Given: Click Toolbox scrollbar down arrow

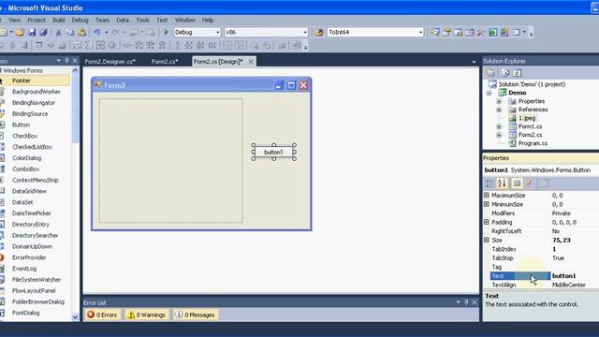Looking at the screenshot, I should point(75,316).
